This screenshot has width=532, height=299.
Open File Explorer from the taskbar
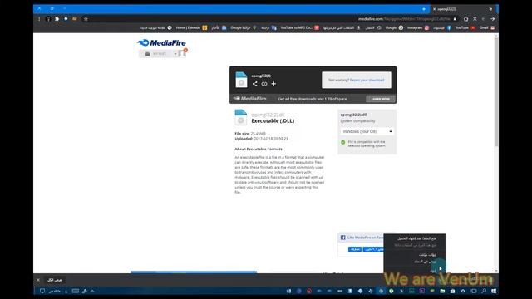[x=442, y=291]
